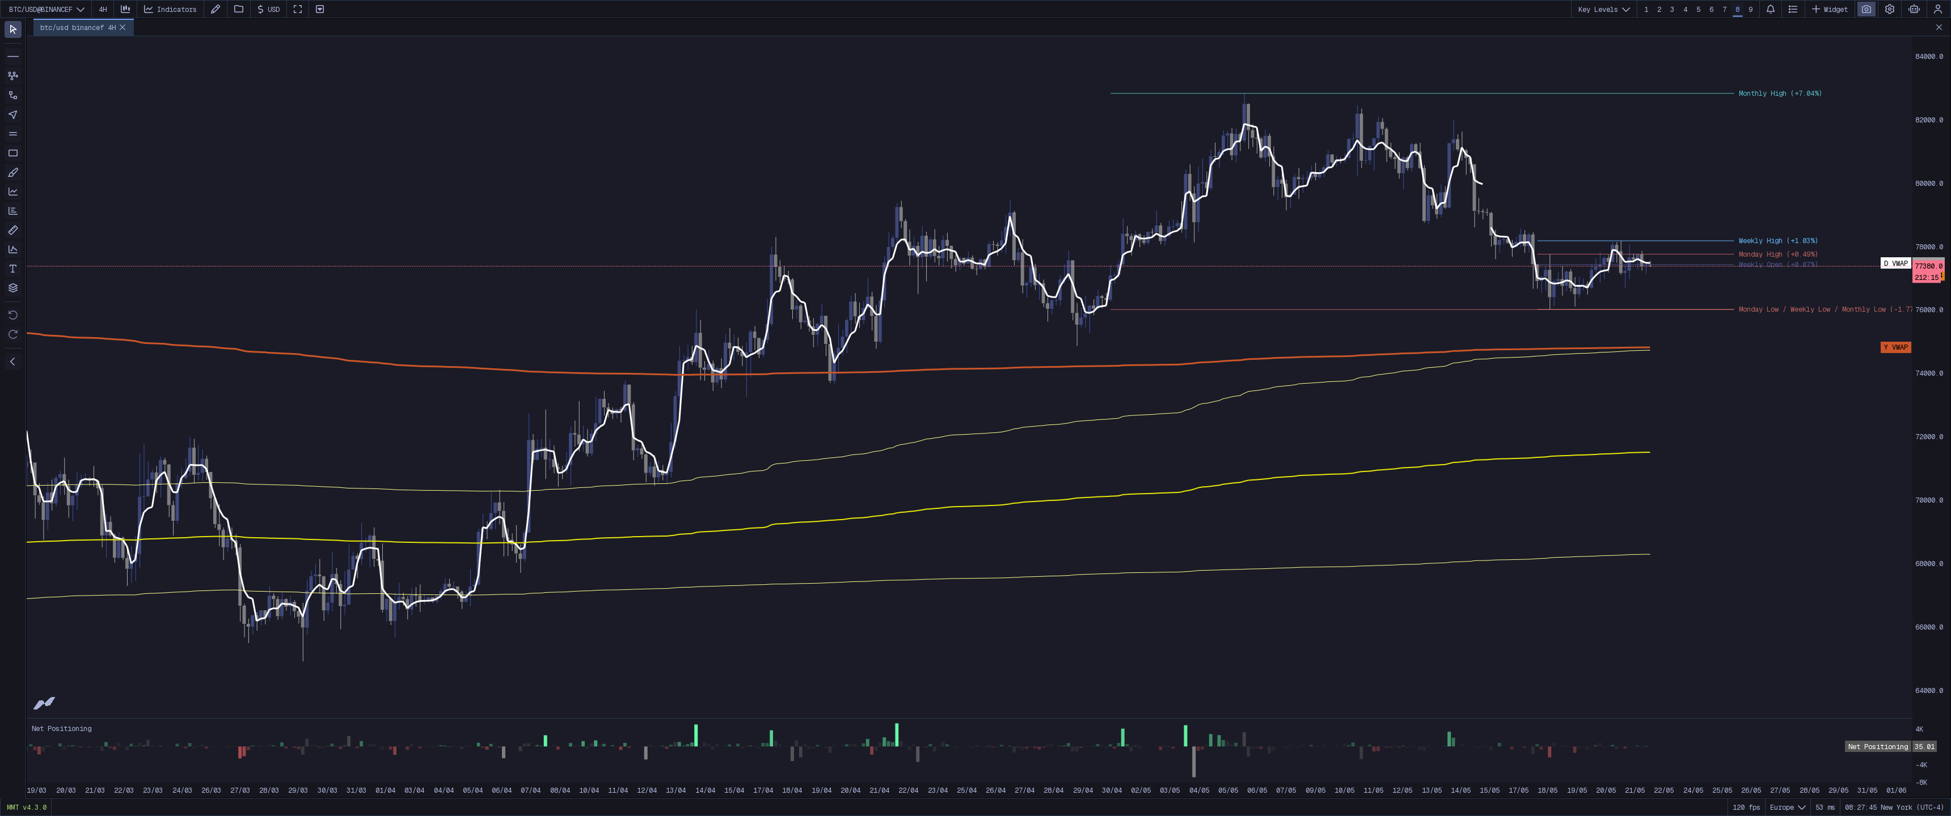Switch the USD currency setting

pyautogui.click(x=269, y=9)
